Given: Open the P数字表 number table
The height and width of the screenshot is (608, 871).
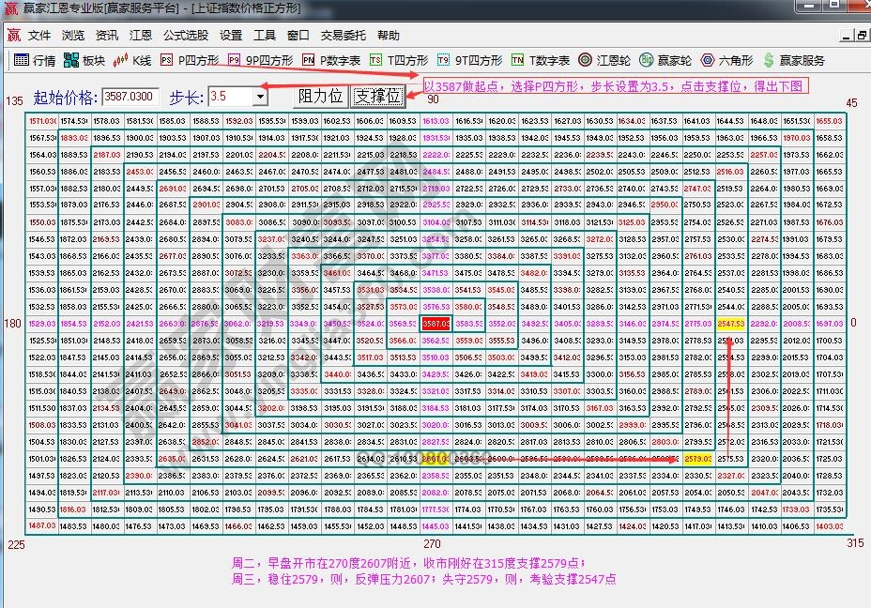Looking at the screenshot, I should (x=331, y=60).
